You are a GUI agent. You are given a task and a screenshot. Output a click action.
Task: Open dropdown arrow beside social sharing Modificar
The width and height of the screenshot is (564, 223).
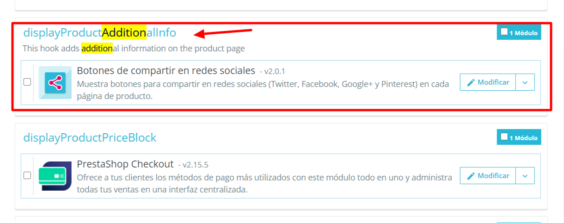point(525,82)
